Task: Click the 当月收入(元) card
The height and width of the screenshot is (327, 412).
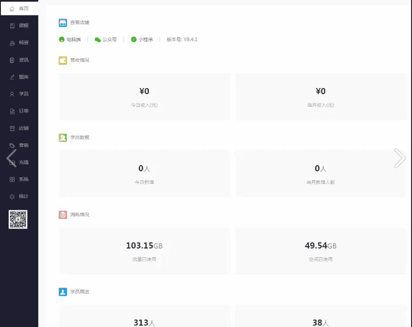Action: pyautogui.click(x=321, y=97)
